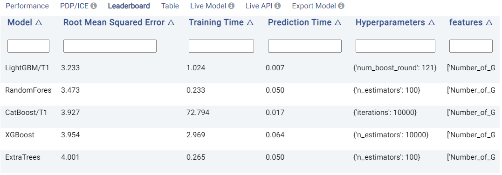Click the info icon beside Export Model
This screenshot has width=502, height=175.
(341, 6)
